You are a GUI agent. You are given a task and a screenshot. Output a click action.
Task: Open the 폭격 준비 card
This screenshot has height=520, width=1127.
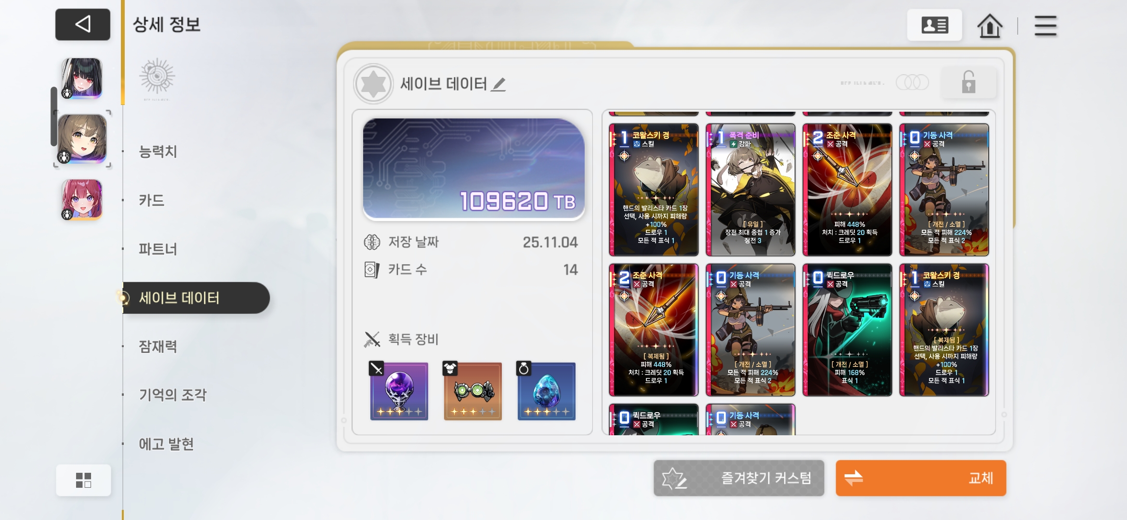click(x=750, y=190)
